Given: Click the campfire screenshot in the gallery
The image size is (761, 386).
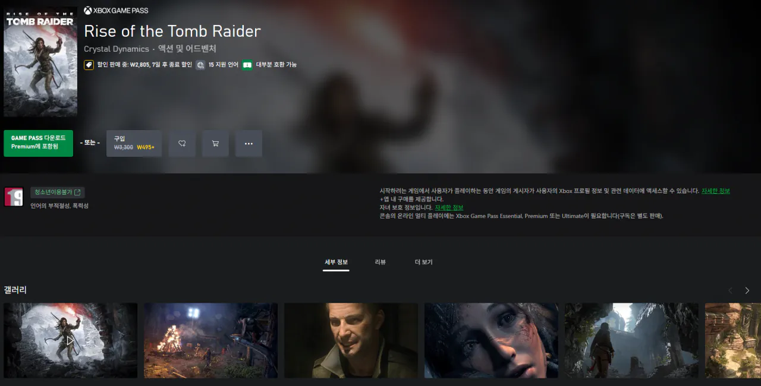Looking at the screenshot, I should 210,340.
